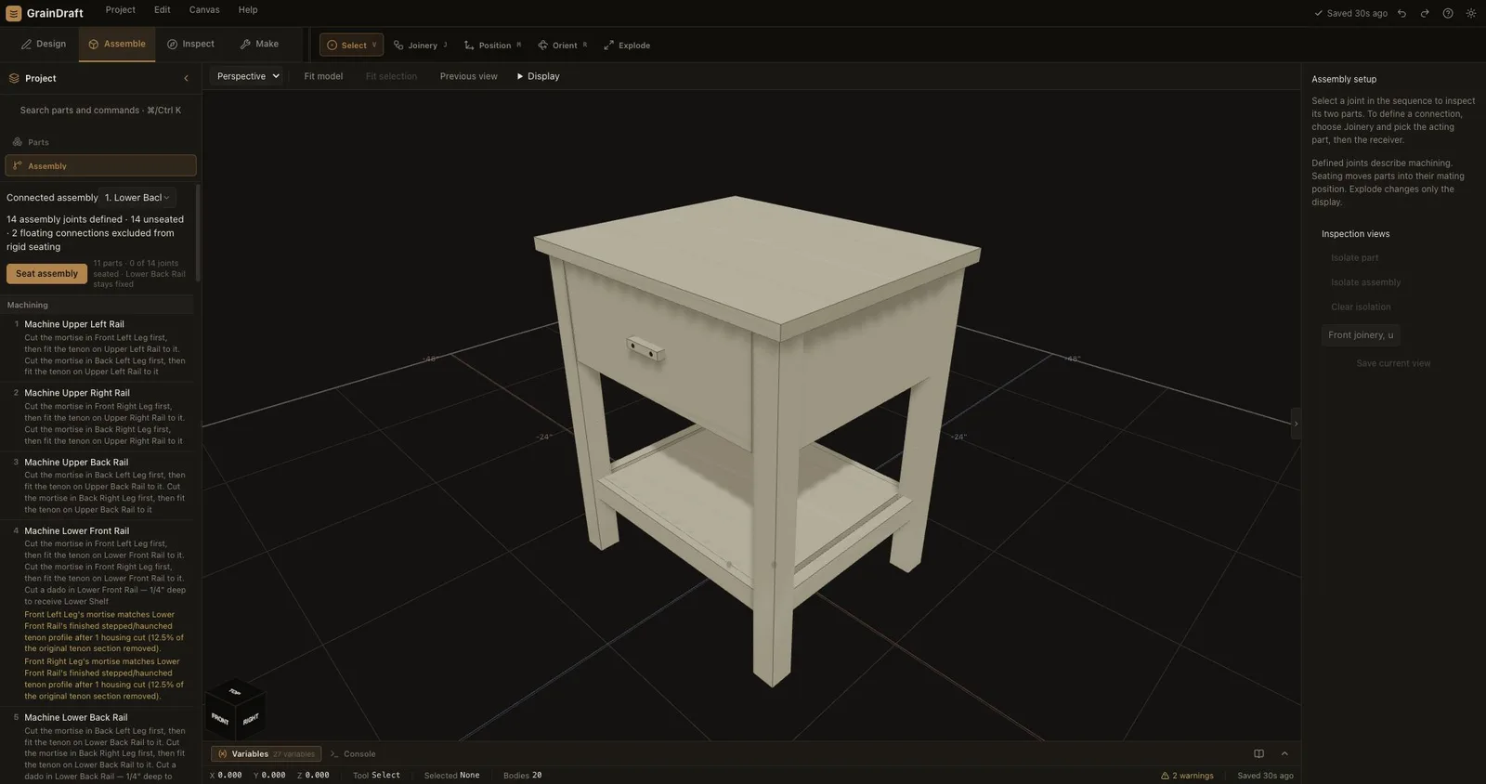
Task: Expand the bottom panel with the chevron
Action: (x=1284, y=753)
